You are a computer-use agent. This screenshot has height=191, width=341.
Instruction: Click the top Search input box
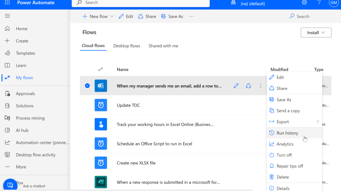pos(141,3)
